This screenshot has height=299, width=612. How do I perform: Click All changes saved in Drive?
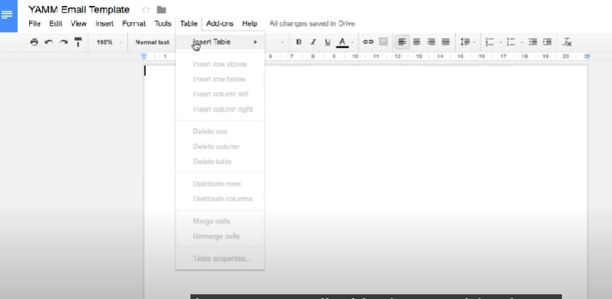coord(312,24)
